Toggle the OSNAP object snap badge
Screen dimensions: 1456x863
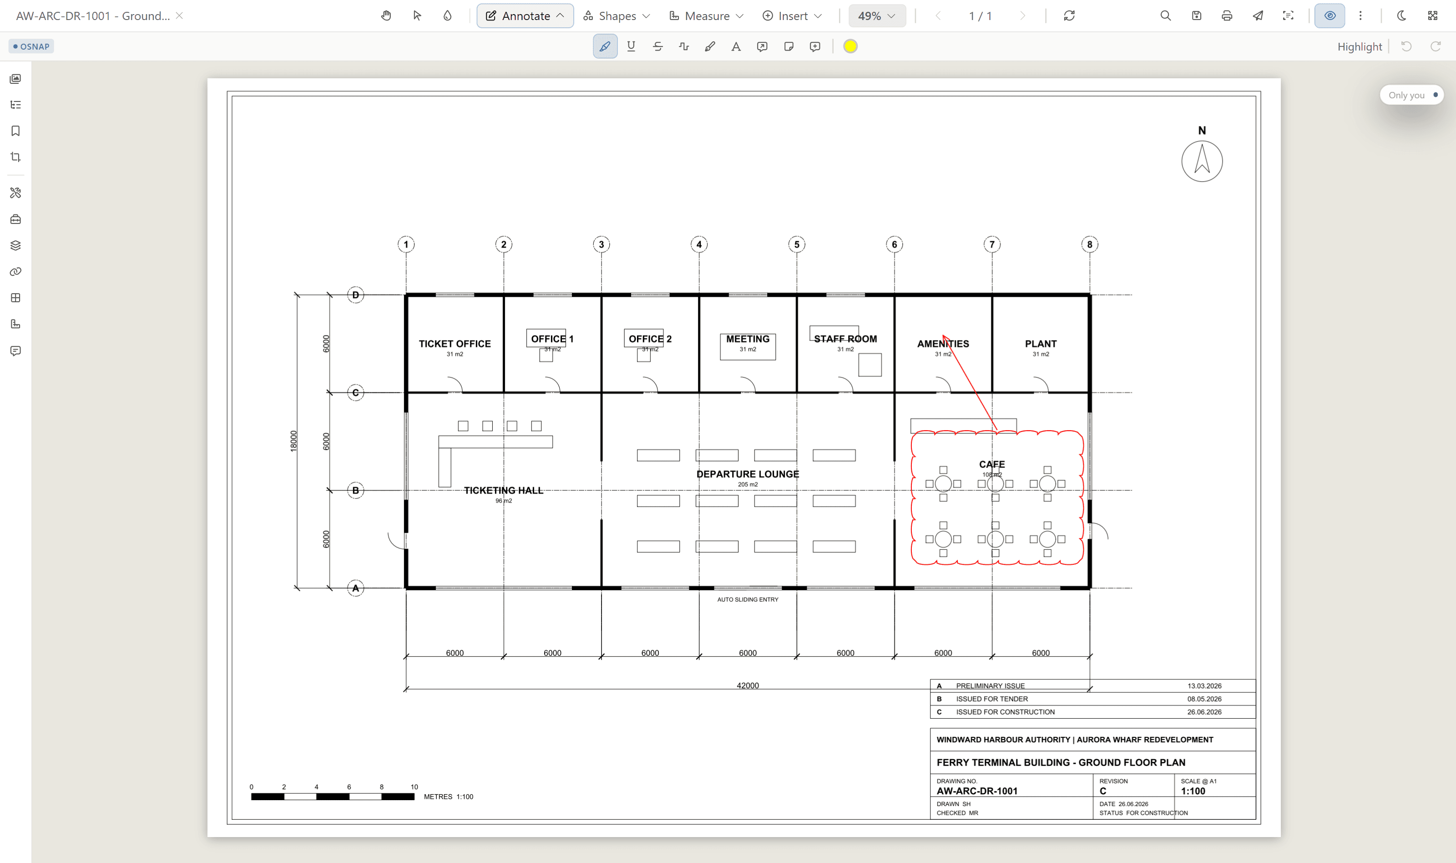[31, 46]
